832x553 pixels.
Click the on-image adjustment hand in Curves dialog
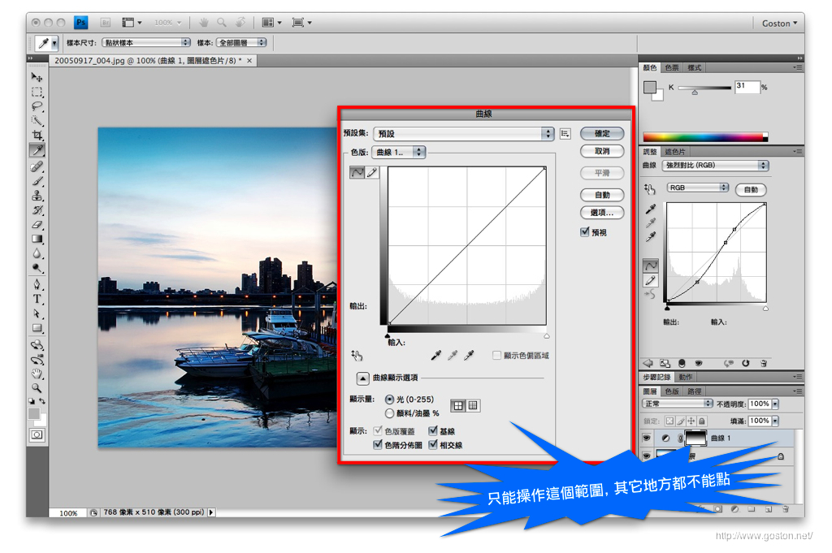tap(357, 356)
